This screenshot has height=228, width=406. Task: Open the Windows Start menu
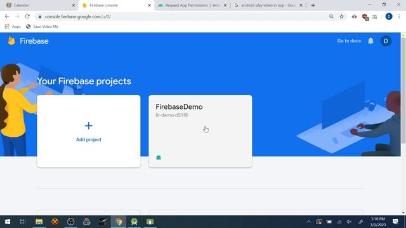(8, 222)
